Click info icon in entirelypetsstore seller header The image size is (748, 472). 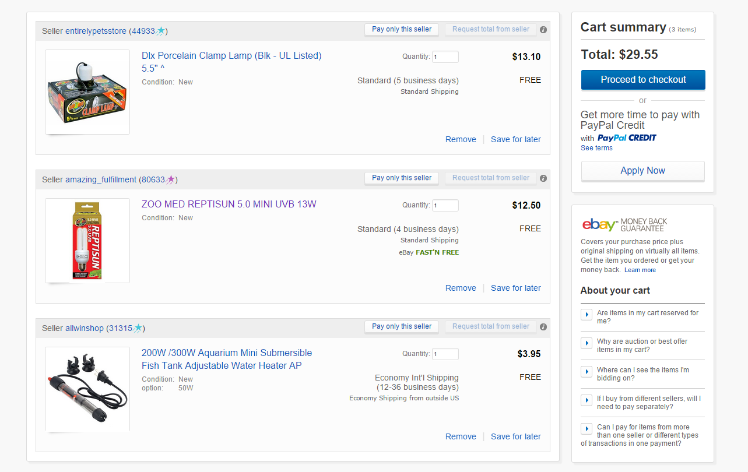543,30
